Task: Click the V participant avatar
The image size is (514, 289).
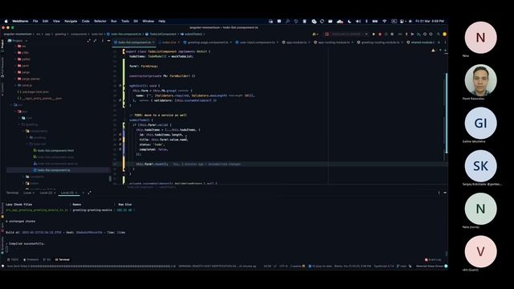Action: click(480, 251)
